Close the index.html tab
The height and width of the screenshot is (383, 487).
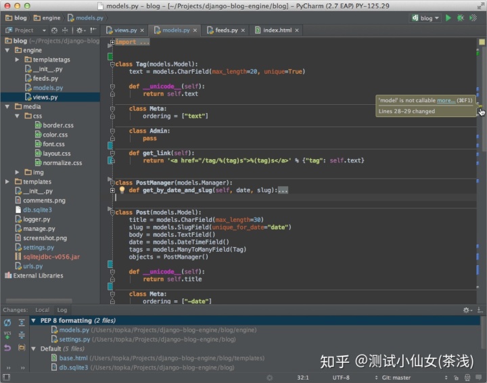[297, 30]
